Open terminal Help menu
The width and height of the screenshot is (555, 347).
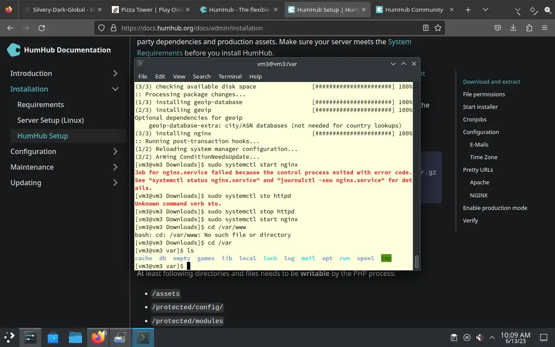point(255,76)
